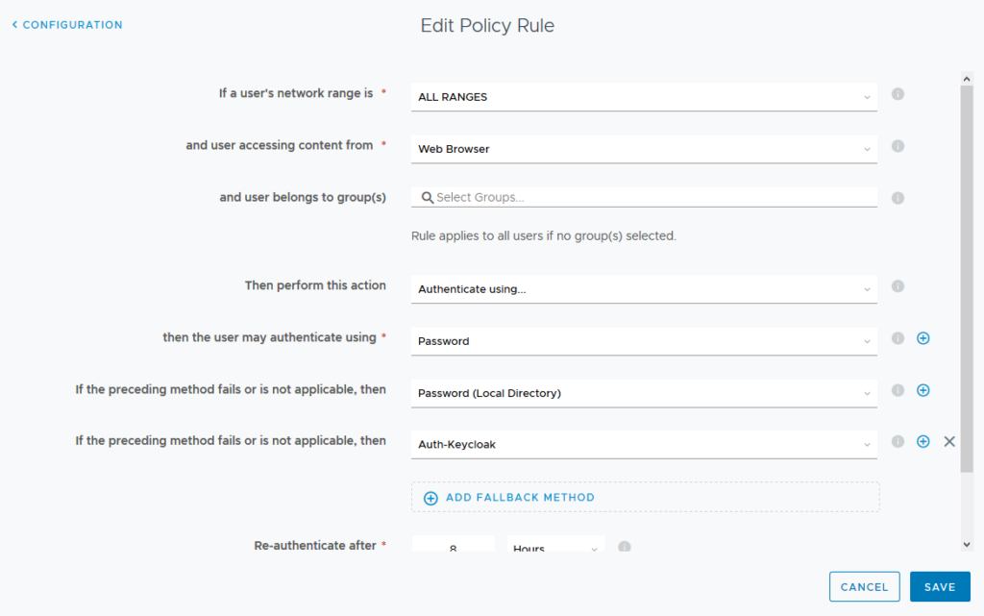Viewport: 984px width, 616px height.
Task: Click the Select Groups search field
Action: pyautogui.click(x=644, y=197)
